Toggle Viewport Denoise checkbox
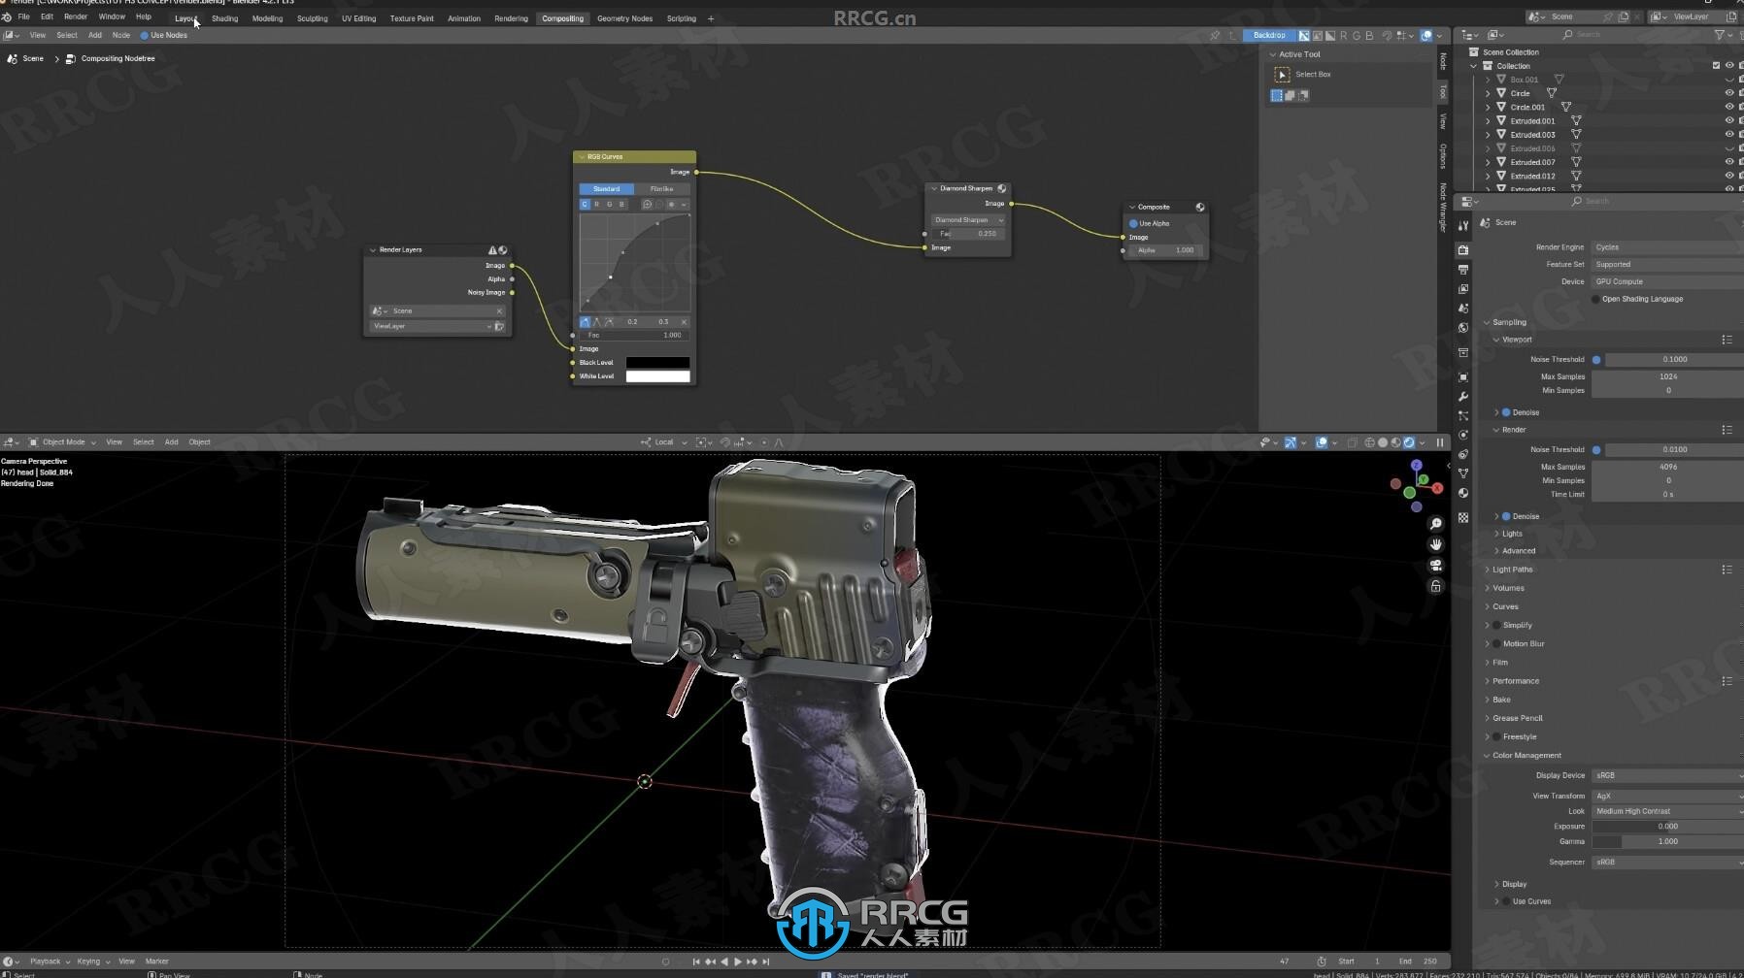The width and height of the screenshot is (1744, 978). click(x=1506, y=412)
